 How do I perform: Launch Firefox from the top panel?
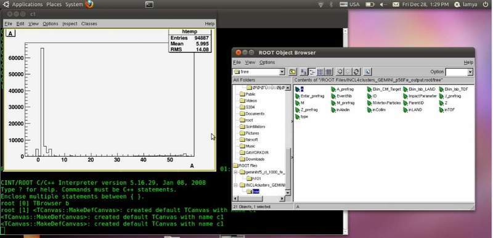tap(89, 4)
